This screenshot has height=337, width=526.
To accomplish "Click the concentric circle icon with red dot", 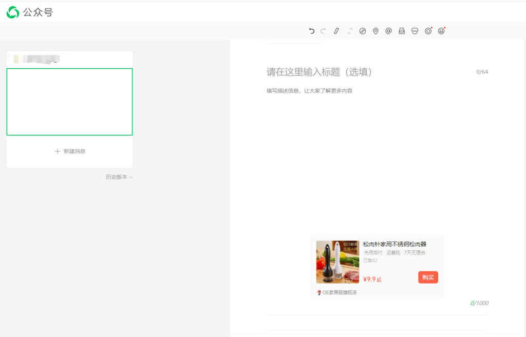I will tap(428, 31).
